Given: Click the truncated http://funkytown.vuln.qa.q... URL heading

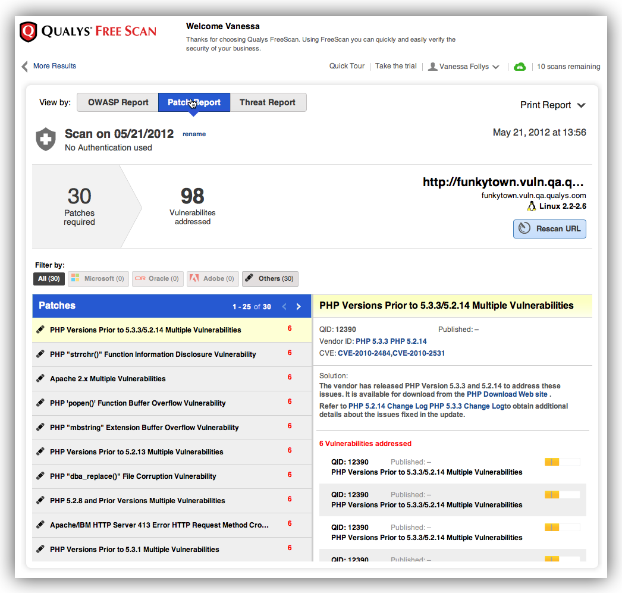Looking at the screenshot, I should click(503, 182).
